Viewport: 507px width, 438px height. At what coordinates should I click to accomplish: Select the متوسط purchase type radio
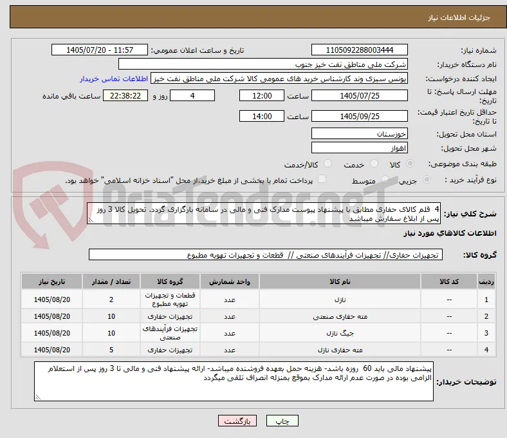coord(385,180)
